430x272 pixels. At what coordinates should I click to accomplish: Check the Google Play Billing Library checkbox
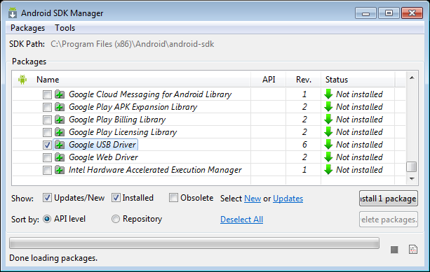coord(47,120)
